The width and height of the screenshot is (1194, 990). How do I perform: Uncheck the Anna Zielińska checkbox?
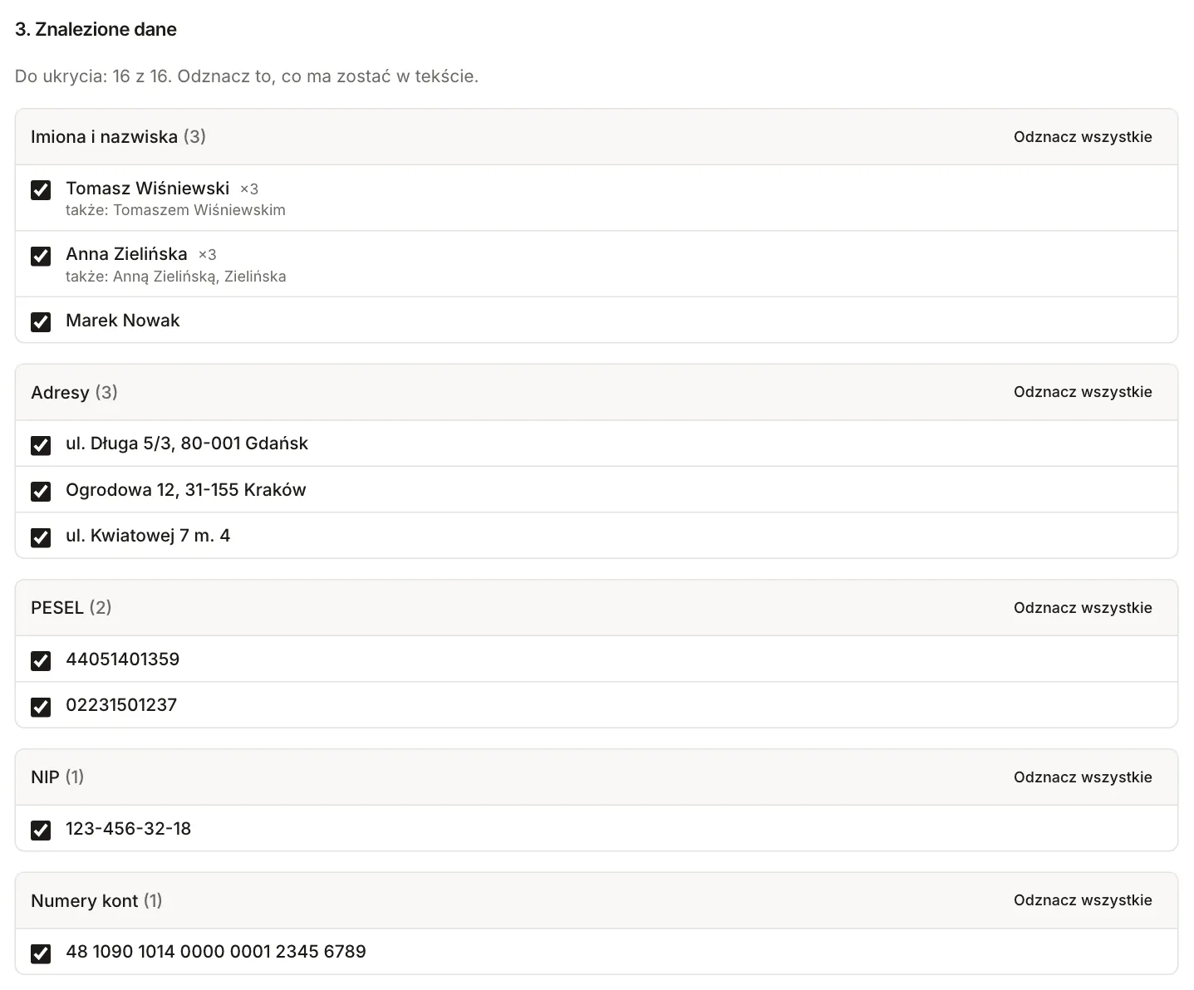coord(41,256)
